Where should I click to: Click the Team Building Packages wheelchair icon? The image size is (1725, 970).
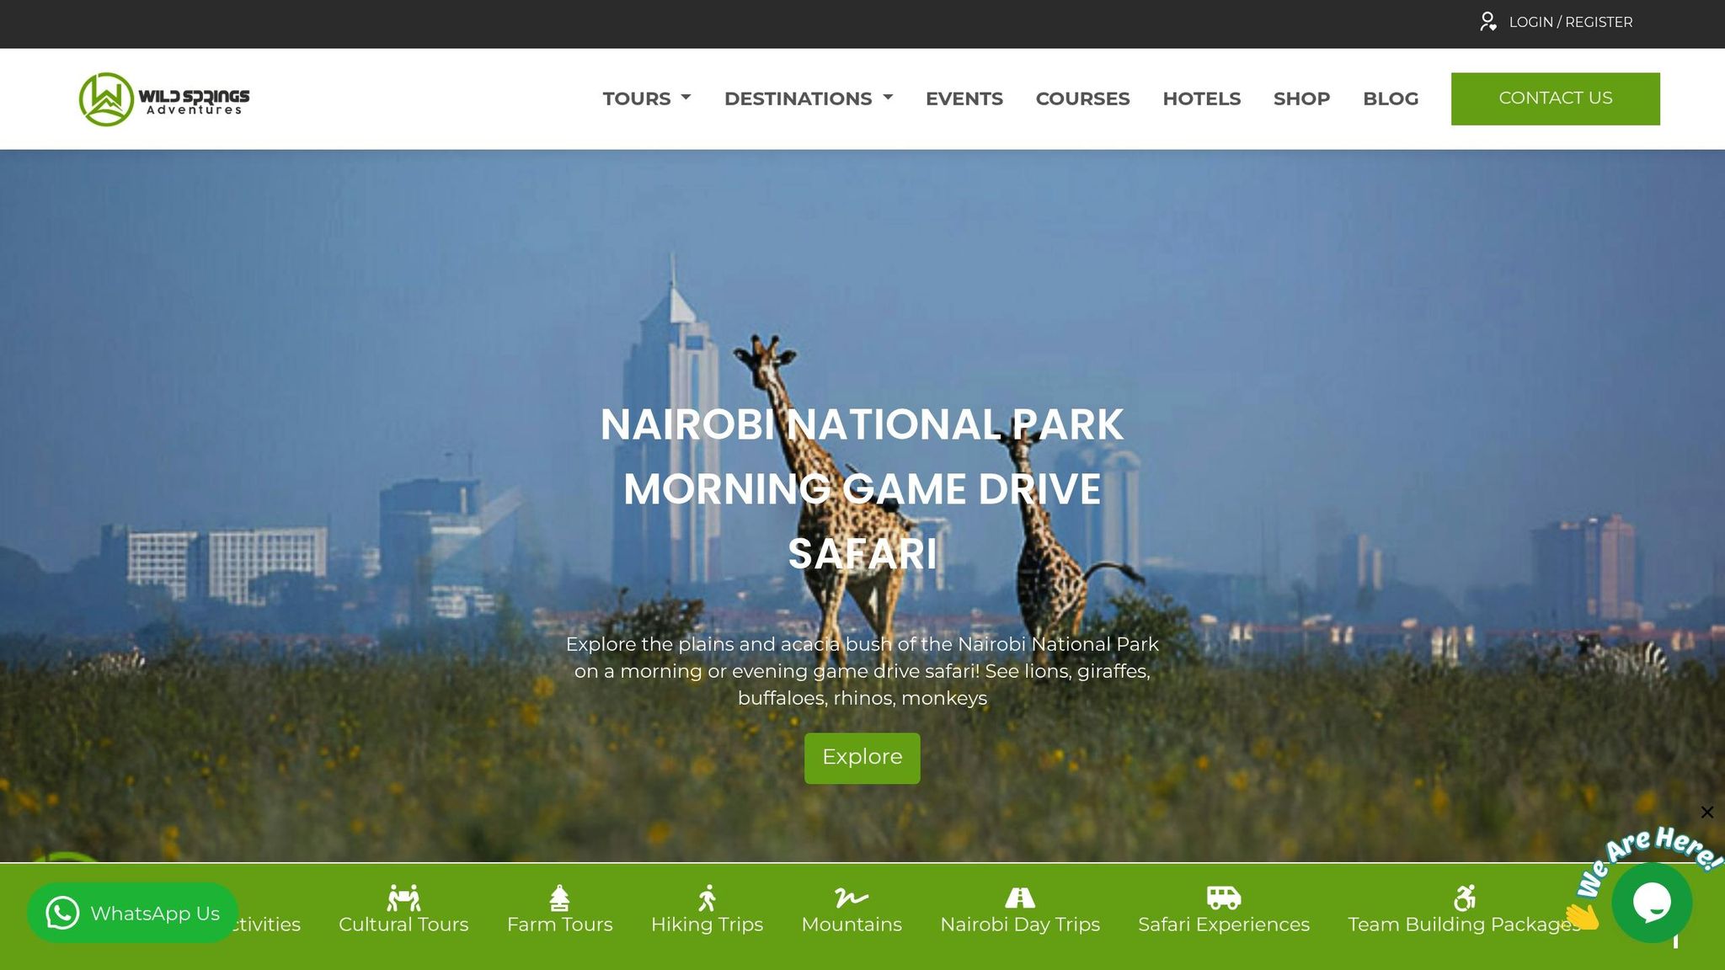[x=1464, y=898]
